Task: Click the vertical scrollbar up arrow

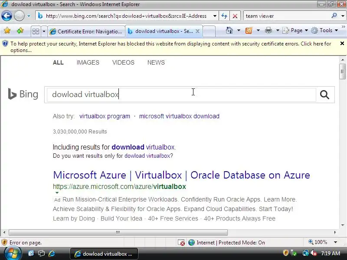Action: 343,60
